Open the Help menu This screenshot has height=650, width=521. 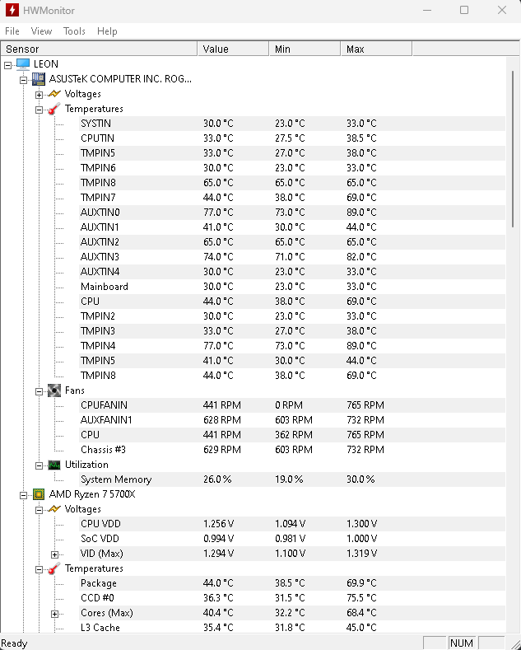(107, 31)
